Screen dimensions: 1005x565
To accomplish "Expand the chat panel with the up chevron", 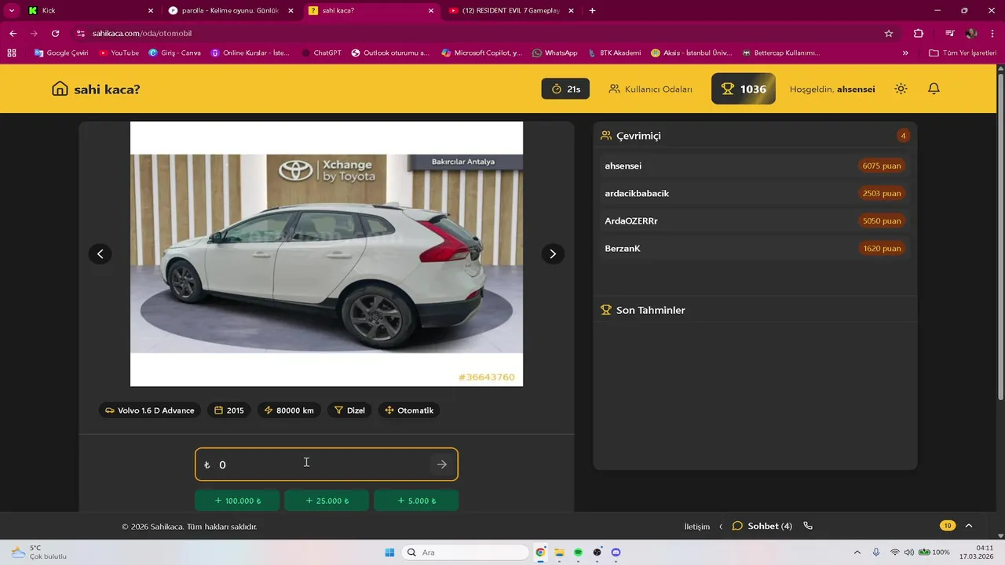I will [969, 526].
